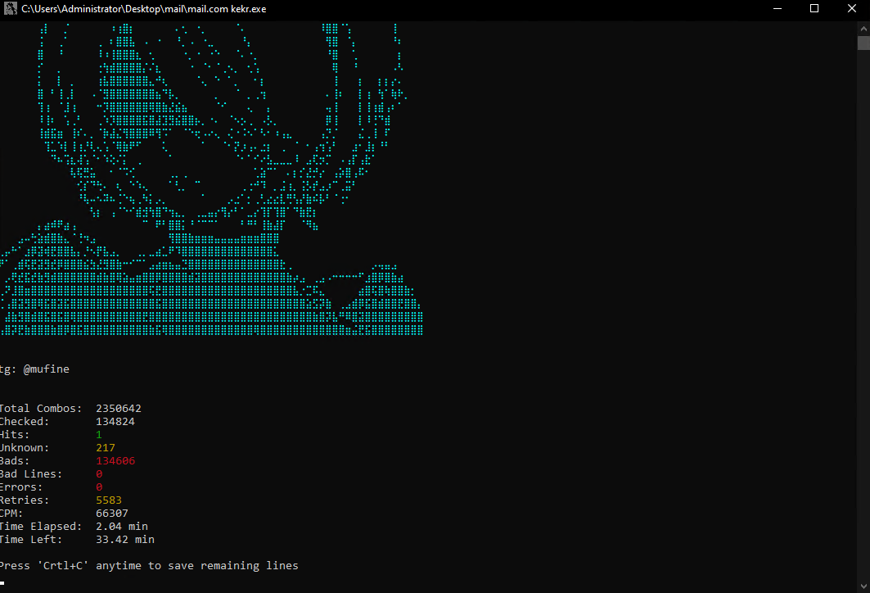Close the kekr.exe console window
The image size is (870, 593).
coord(851,9)
